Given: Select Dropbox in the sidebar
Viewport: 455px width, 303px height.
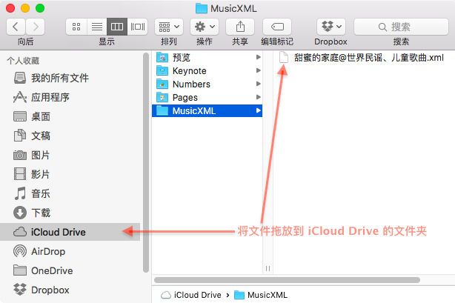Looking at the screenshot, I should (50, 290).
